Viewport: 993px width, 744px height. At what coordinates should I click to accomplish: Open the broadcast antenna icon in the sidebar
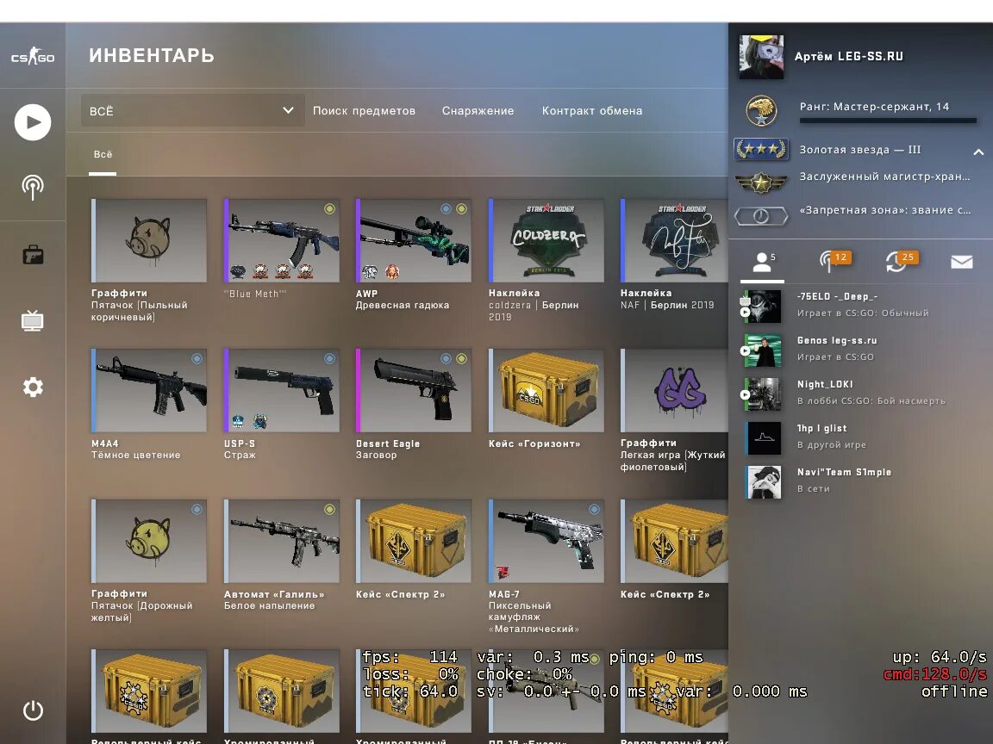pyautogui.click(x=33, y=187)
